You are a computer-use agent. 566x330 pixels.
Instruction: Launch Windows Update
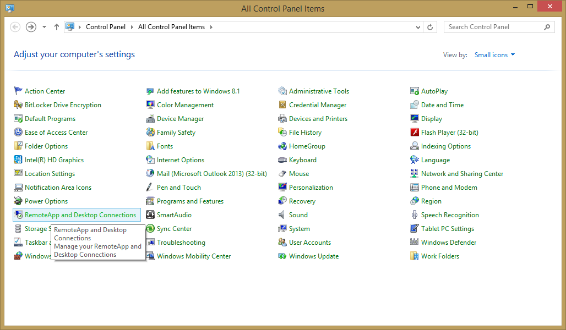coord(313,256)
